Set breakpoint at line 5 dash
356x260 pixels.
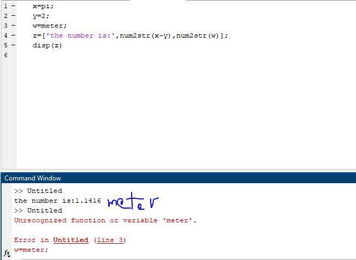pos(13,45)
